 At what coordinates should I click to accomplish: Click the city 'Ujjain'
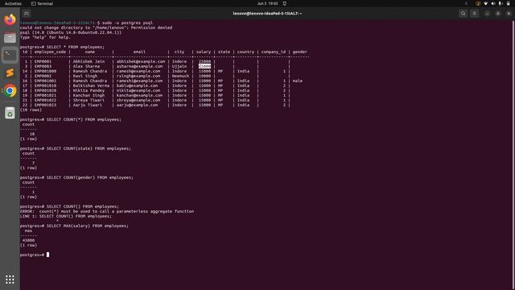(x=179, y=66)
